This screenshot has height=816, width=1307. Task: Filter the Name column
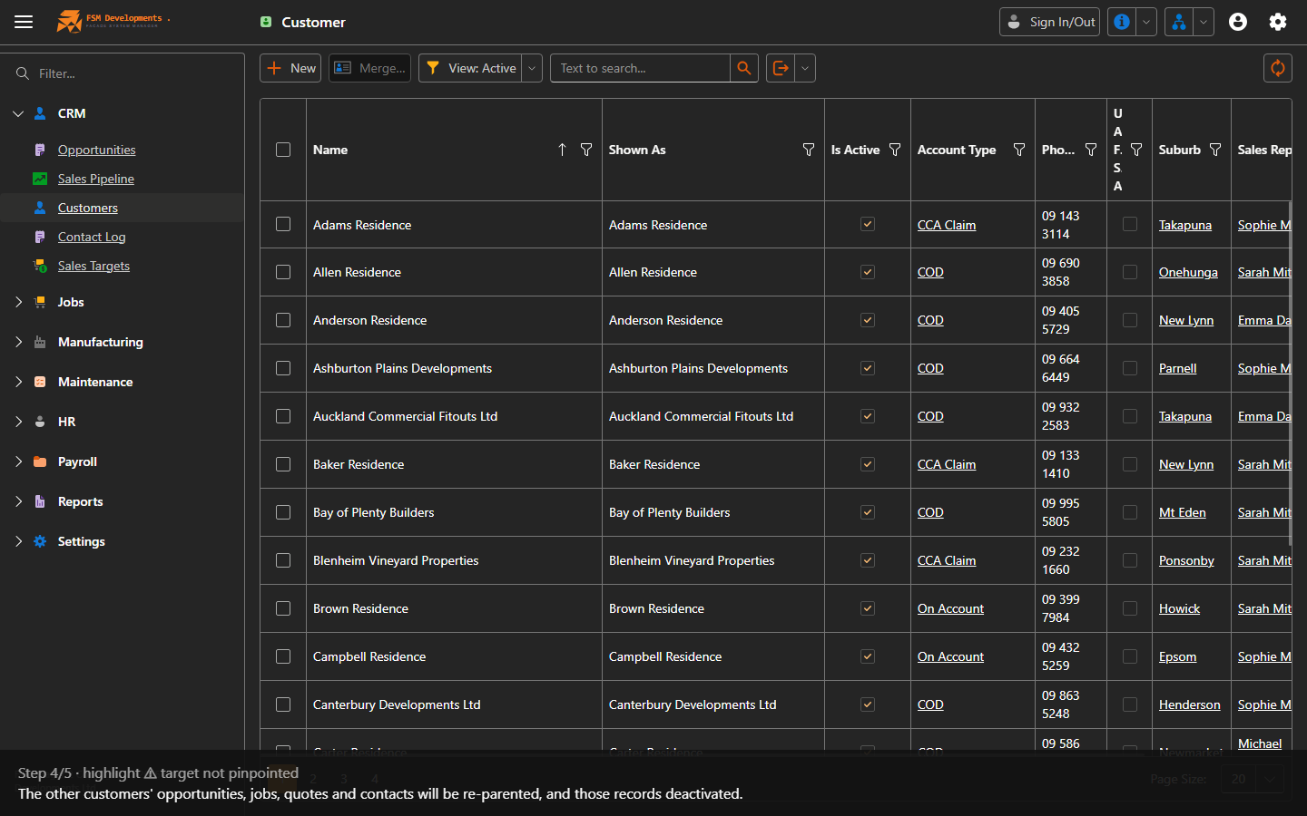(586, 150)
